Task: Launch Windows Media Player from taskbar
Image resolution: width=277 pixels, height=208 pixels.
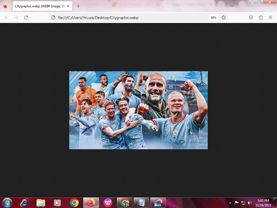Action: click(57, 203)
